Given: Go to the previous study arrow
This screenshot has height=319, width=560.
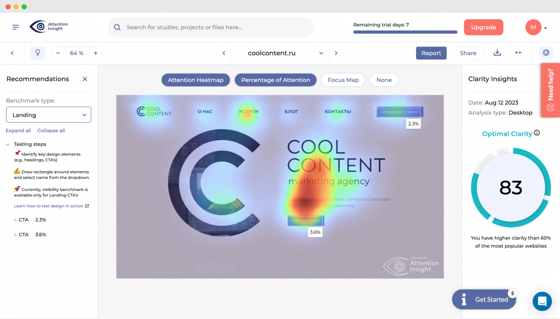Looking at the screenshot, I should pyautogui.click(x=224, y=53).
